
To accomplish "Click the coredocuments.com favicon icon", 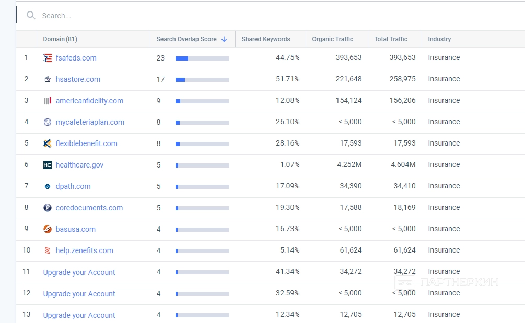I will click(x=48, y=208).
